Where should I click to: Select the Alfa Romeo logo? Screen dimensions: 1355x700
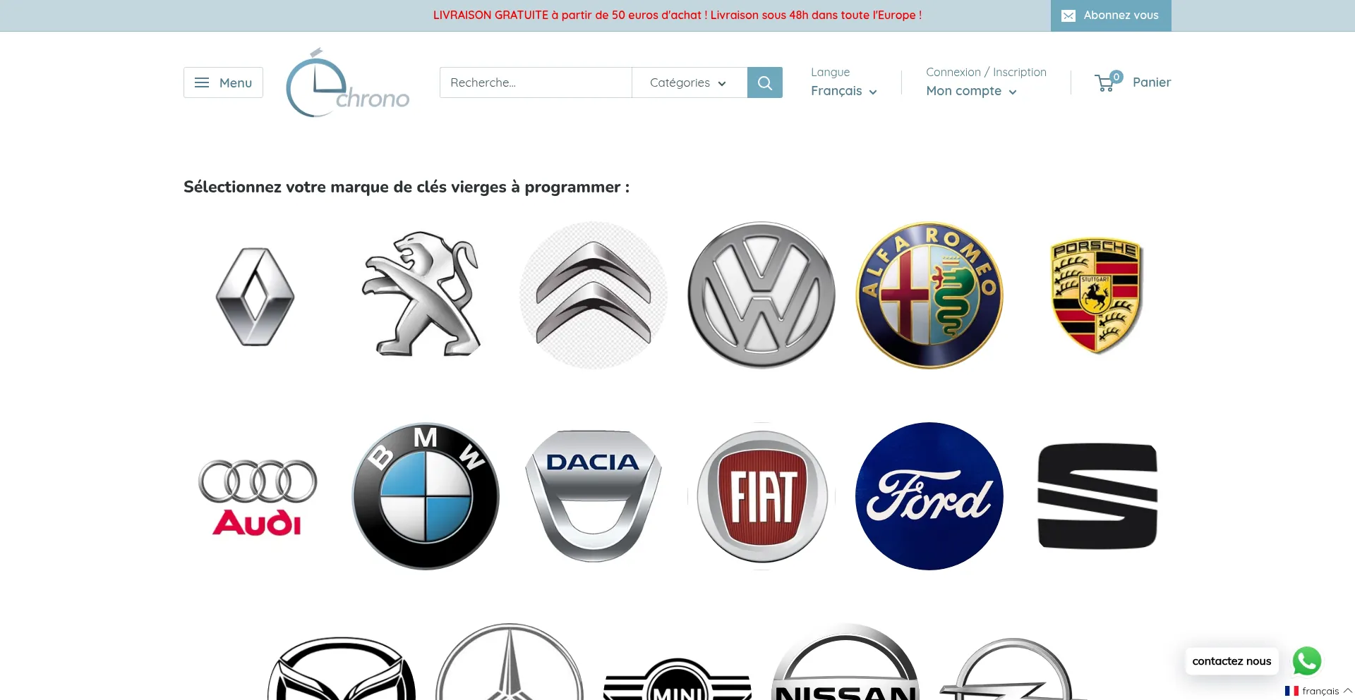tap(929, 295)
